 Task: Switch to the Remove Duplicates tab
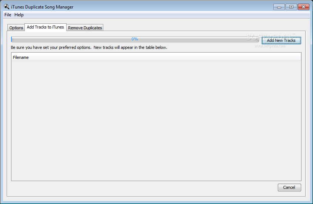[x=85, y=28]
